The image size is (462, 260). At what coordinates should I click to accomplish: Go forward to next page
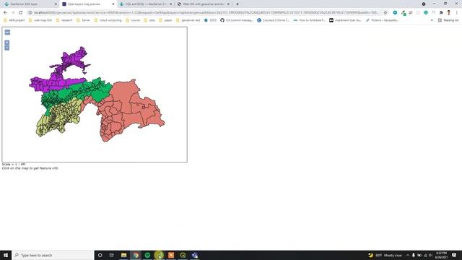click(13, 13)
